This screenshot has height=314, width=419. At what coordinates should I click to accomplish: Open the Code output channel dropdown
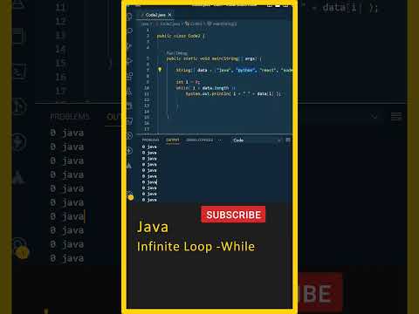click(257, 140)
